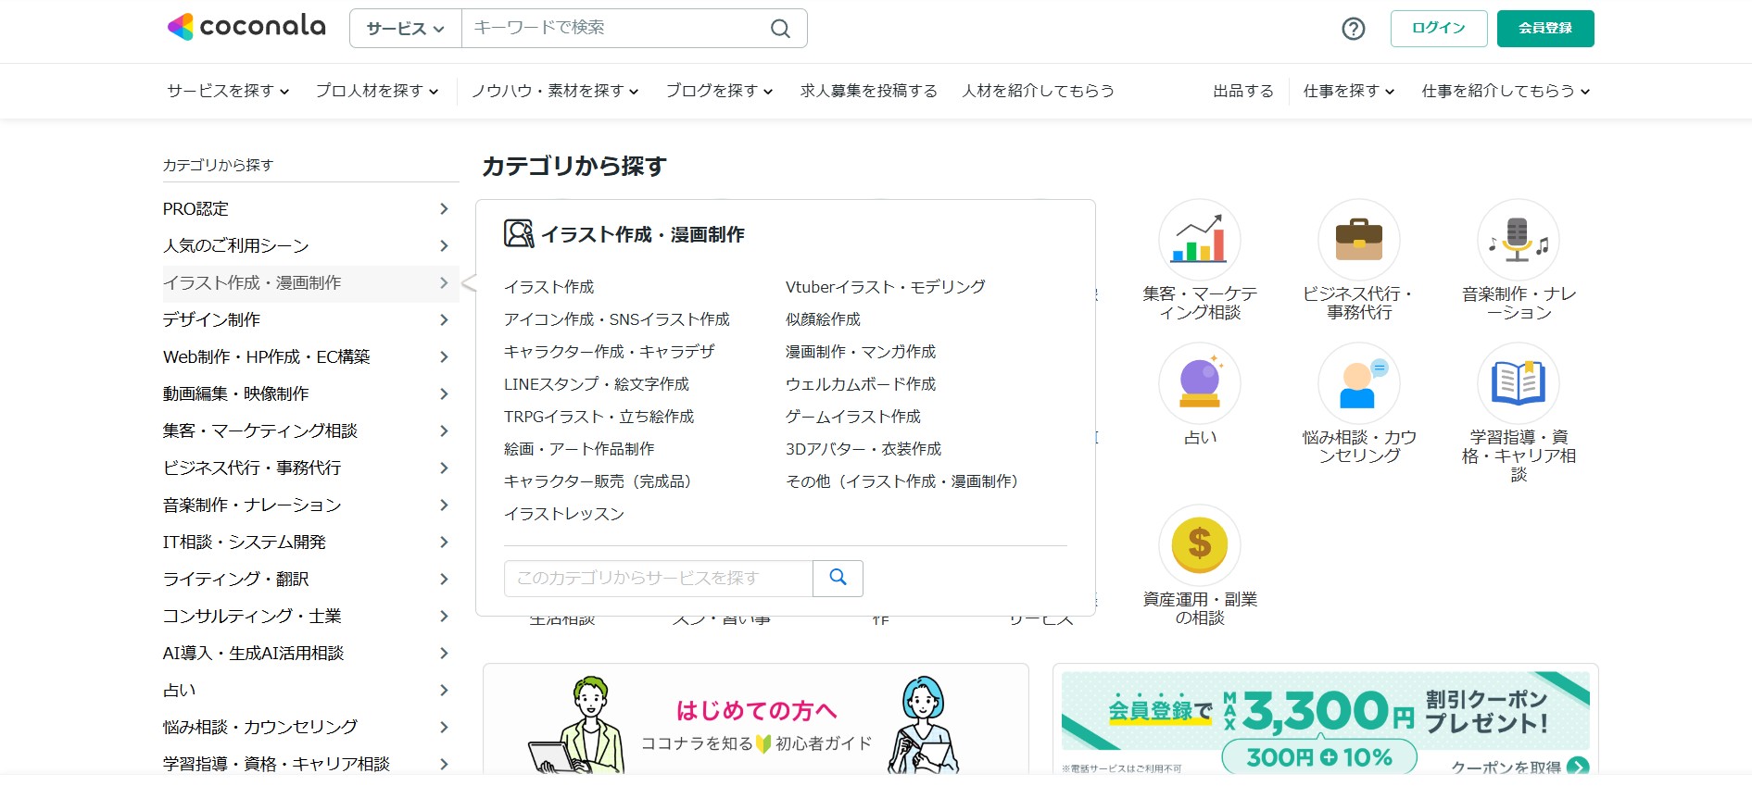
Task: Click the coconala logo
Action: point(246,27)
